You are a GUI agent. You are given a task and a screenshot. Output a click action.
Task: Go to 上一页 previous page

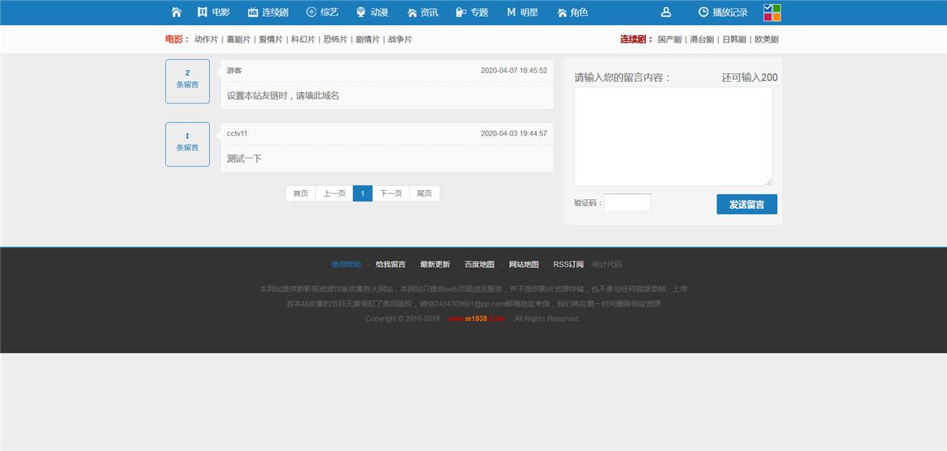[x=335, y=193]
